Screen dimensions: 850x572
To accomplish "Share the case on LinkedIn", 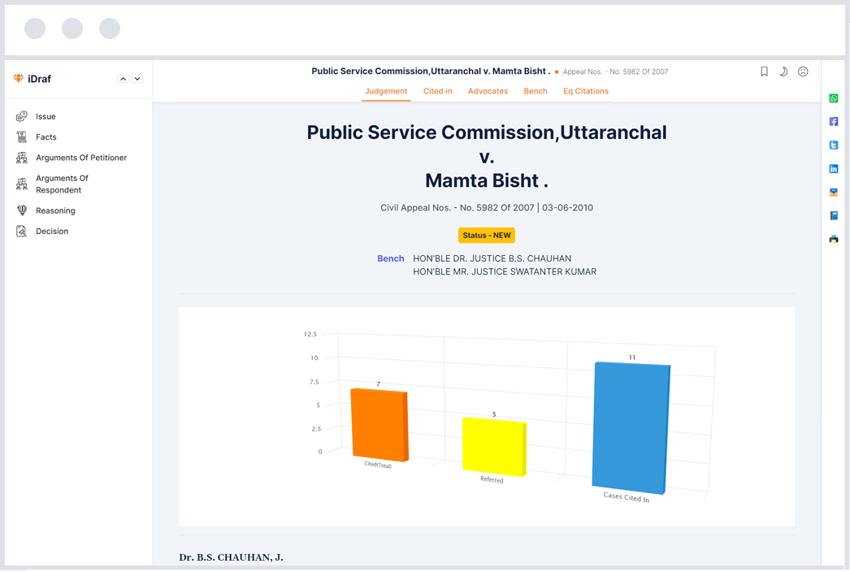I will (x=834, y=169).
